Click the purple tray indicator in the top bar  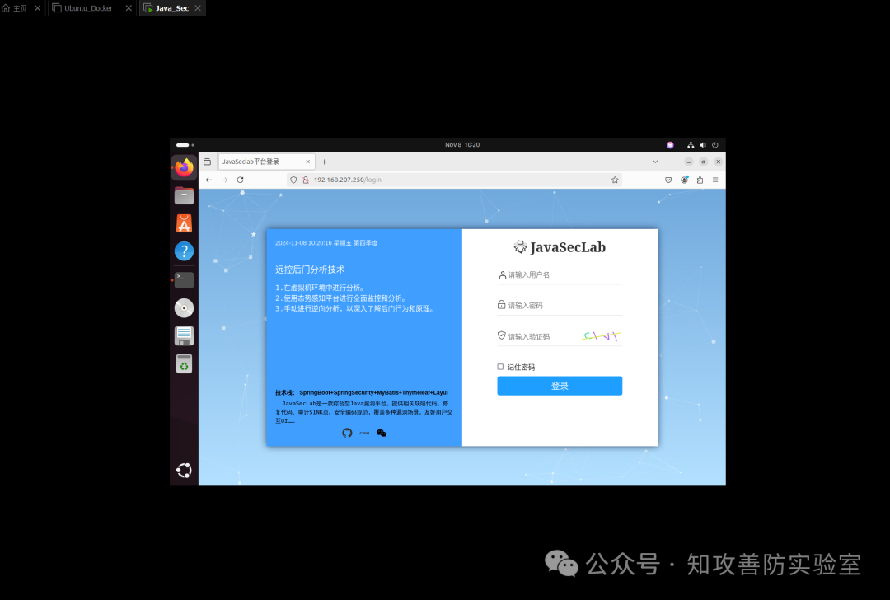point(670,145)
